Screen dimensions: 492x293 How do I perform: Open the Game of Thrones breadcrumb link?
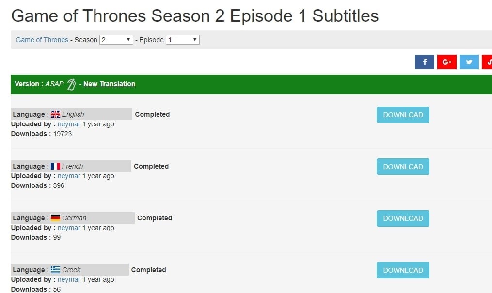pyautogui.click(x=42, y=40)
